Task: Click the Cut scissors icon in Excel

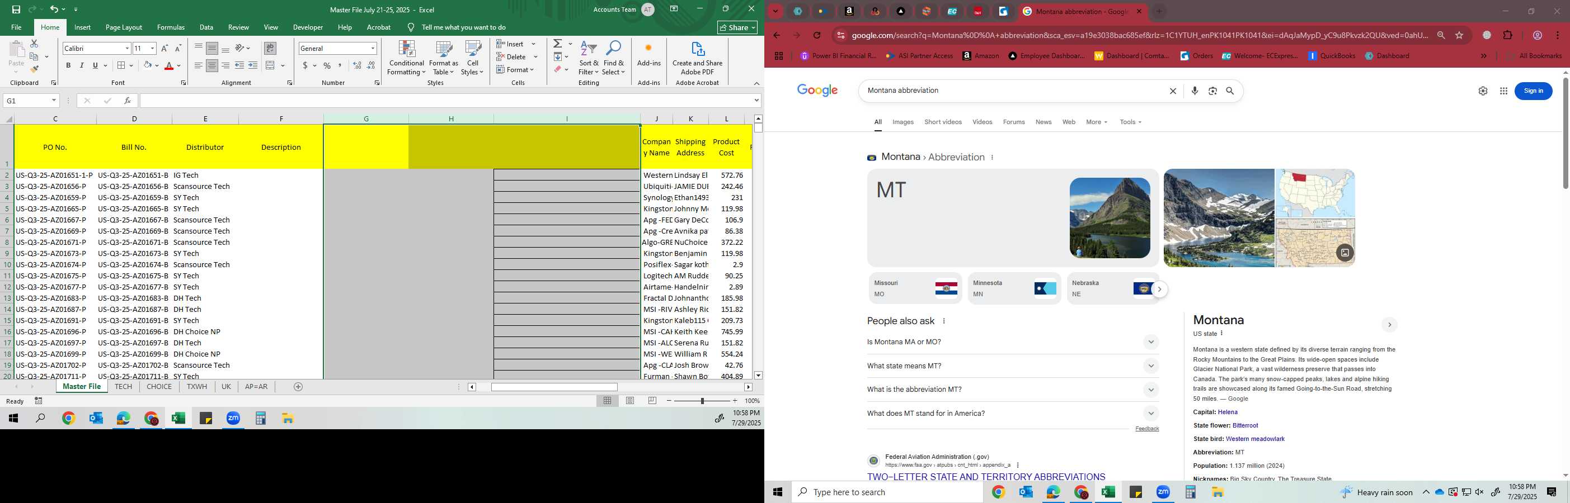Action: click(x=34, y=44)
